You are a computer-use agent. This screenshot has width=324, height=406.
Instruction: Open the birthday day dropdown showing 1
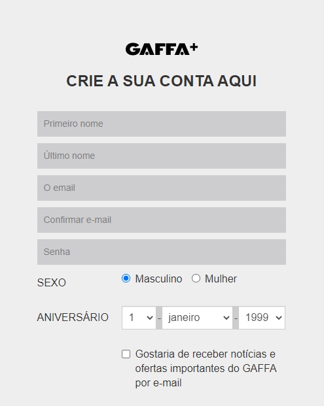[x=139, y=318]
